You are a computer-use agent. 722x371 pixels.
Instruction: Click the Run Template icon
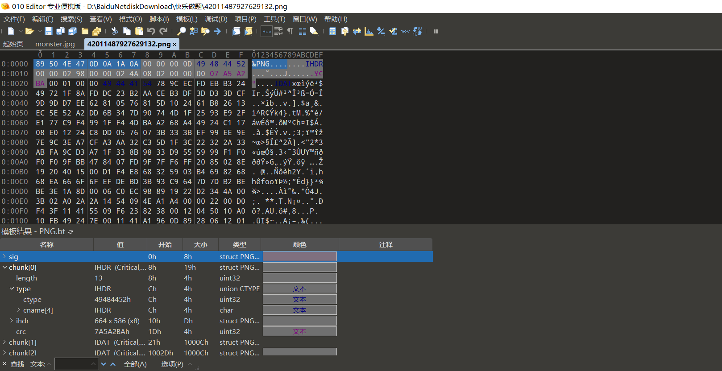click(x=249, y=31)
